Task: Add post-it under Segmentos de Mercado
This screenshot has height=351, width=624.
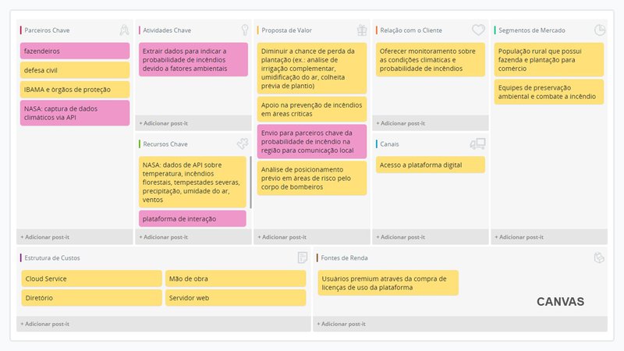Action: pyautogui.click(x=519, y=236)
